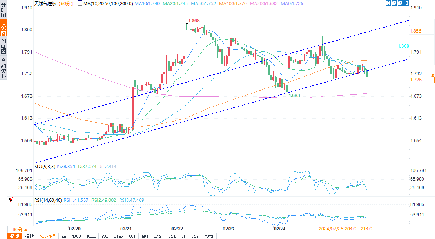
Task: Select the BOLL indicator button
Action: (91, 236)
